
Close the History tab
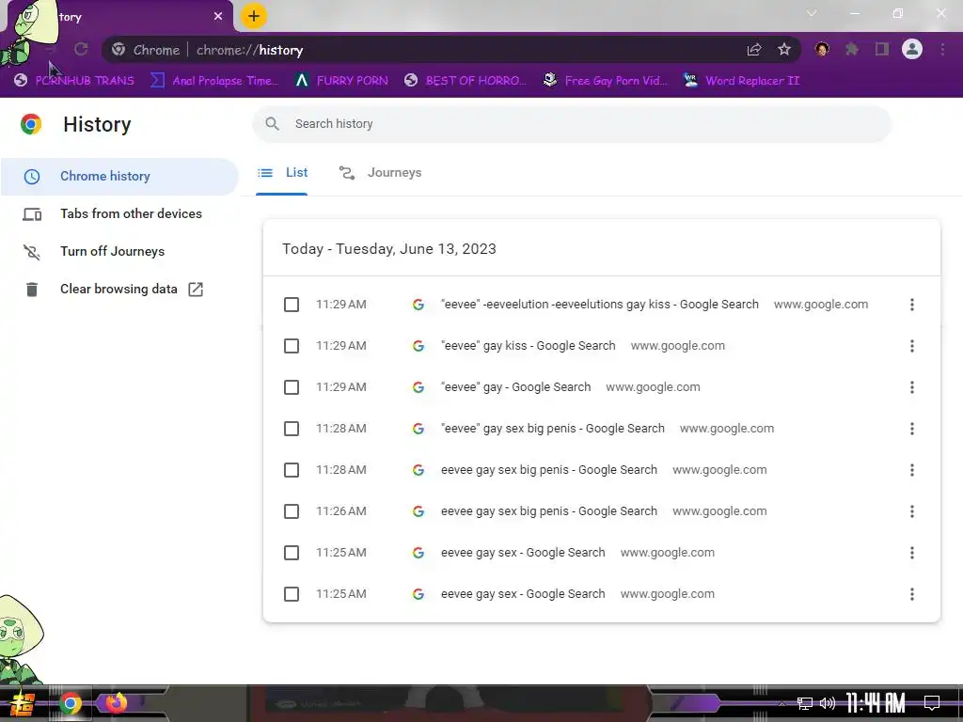point(218,16)
